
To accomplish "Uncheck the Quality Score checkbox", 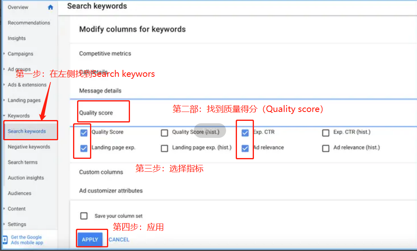I will click(84, 133).
